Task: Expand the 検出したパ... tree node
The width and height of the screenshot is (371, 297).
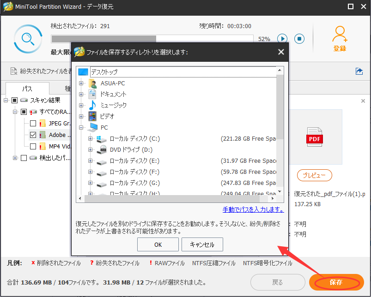Action: coord(15,158)
